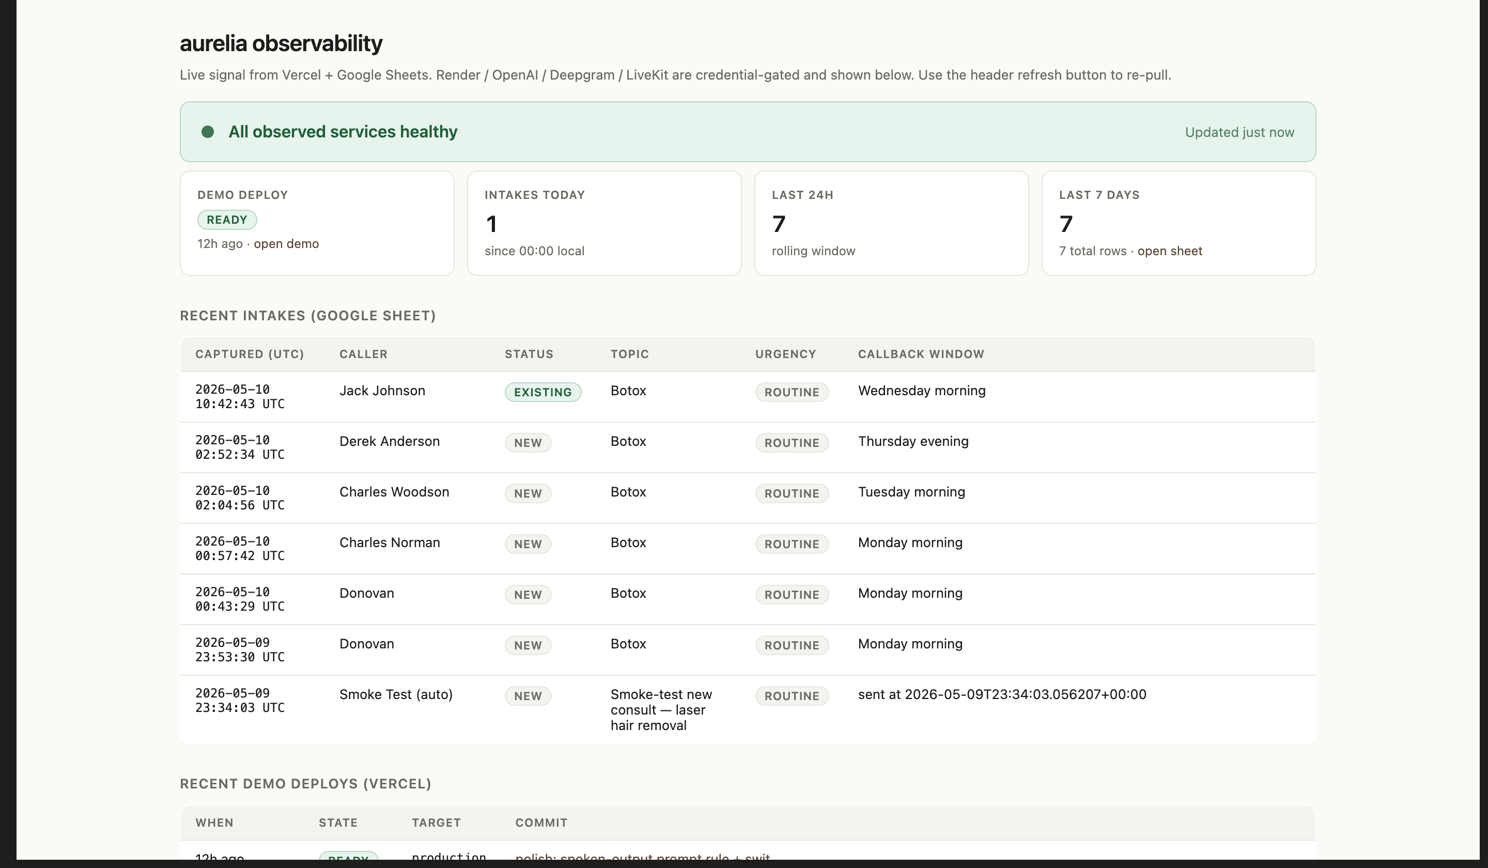This screenshot has height=868, width=1488.
Task: Click the RECENT INTAKES (GOOGLE SHEET) heading
Action: 307,316
